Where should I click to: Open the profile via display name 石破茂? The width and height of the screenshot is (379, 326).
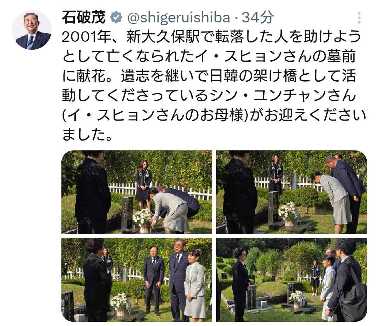tap(84, 18)
